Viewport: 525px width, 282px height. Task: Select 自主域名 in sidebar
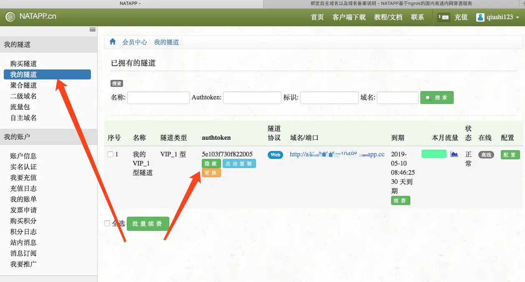point(24,118)
